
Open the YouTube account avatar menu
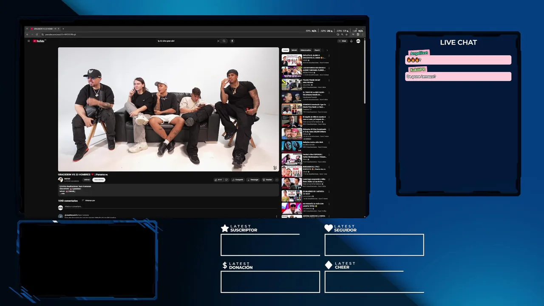tap(358, 41)
